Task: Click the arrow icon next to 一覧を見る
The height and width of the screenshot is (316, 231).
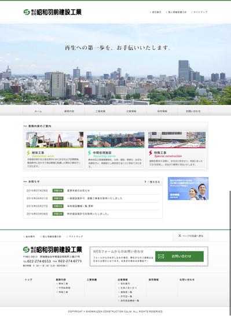Action: 145,181
